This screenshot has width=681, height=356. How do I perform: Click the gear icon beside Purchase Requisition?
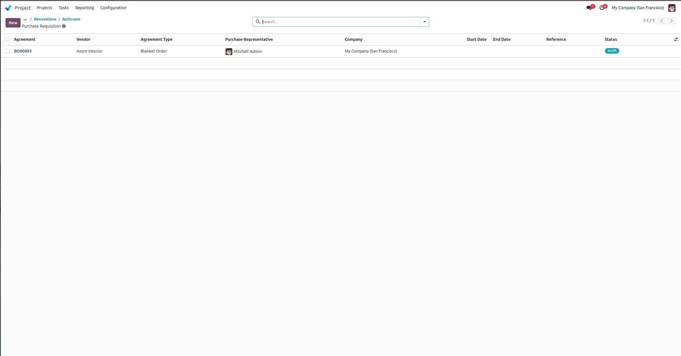(x=64, y=26)
